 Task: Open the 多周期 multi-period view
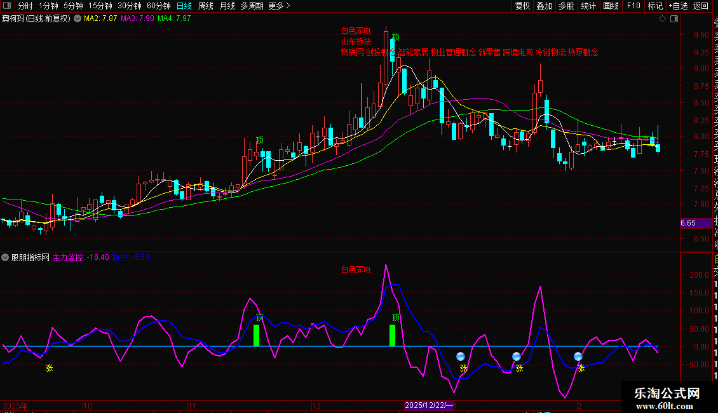pyautogui.click(x=252, y=6)
